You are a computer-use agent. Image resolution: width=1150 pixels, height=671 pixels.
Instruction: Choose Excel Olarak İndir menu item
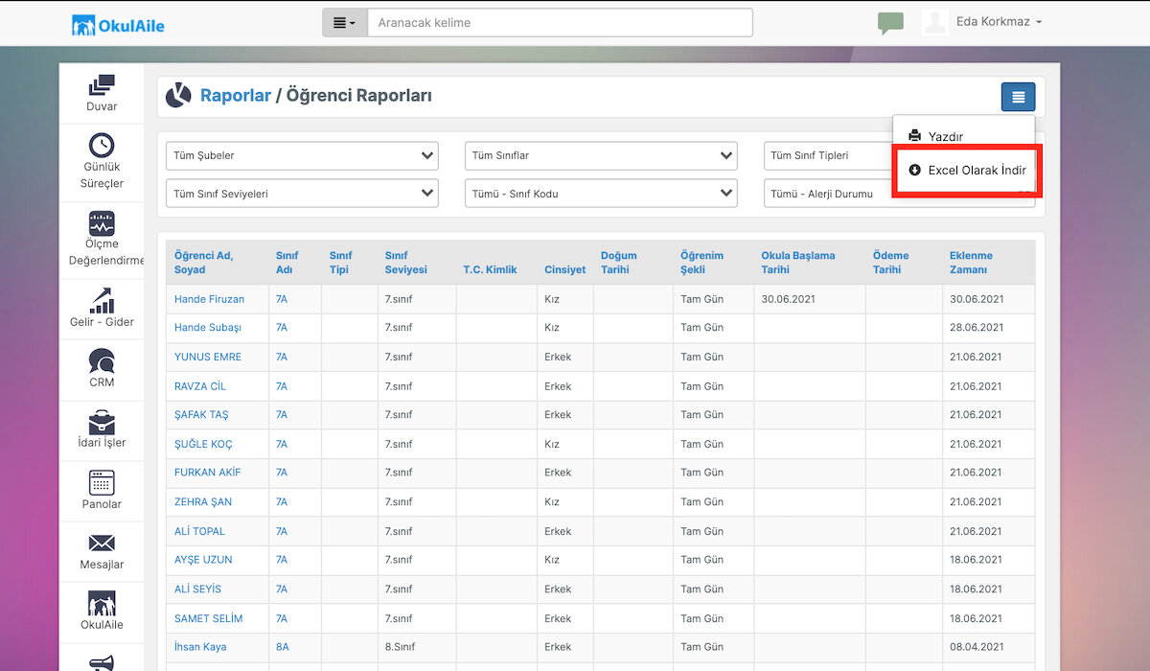(966, 171)
